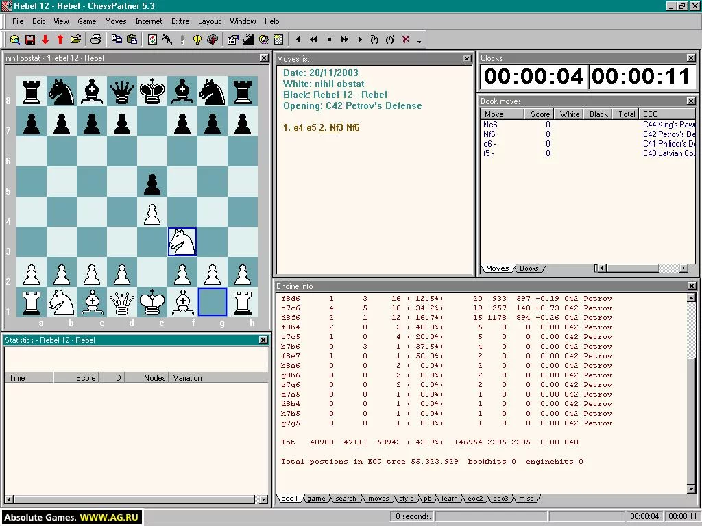Click the copy icon in the toolbar
702x526 pixels.
[x=117, y=40]
